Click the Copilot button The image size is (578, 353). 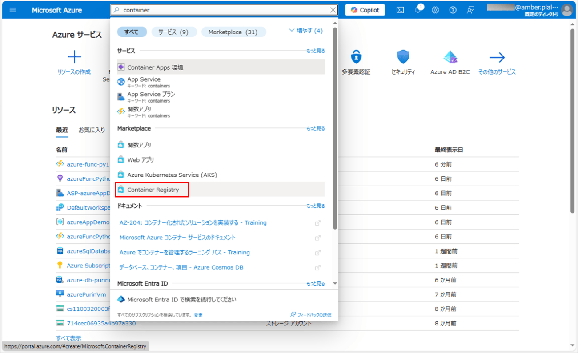(365, 10)
